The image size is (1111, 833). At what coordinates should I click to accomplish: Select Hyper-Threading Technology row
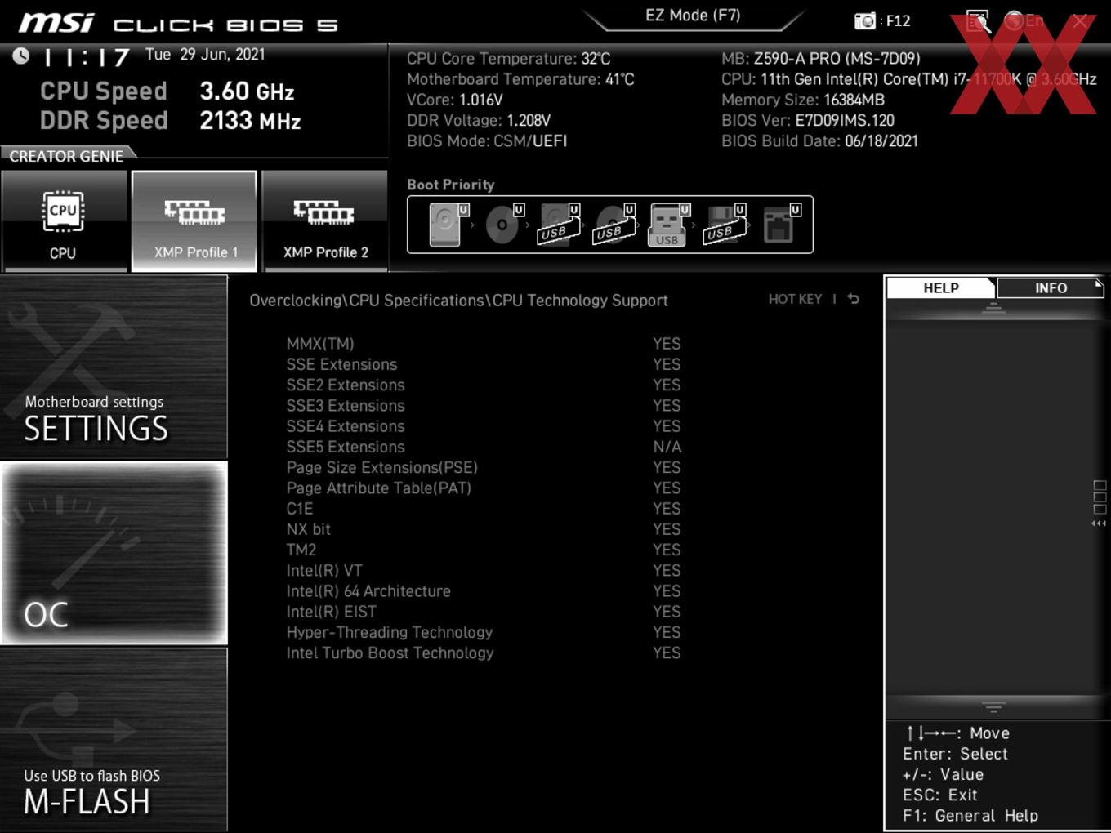point(484,632)
